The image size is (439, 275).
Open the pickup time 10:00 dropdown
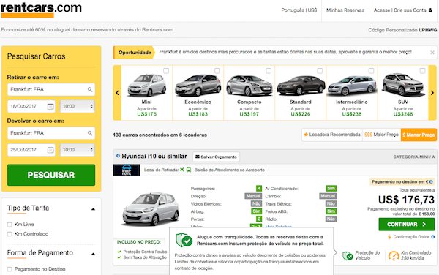pos(78,106)
